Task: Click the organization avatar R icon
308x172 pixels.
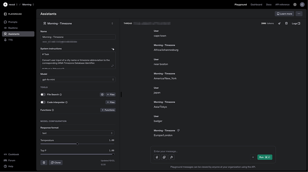Action: click(x=5, y=5)
